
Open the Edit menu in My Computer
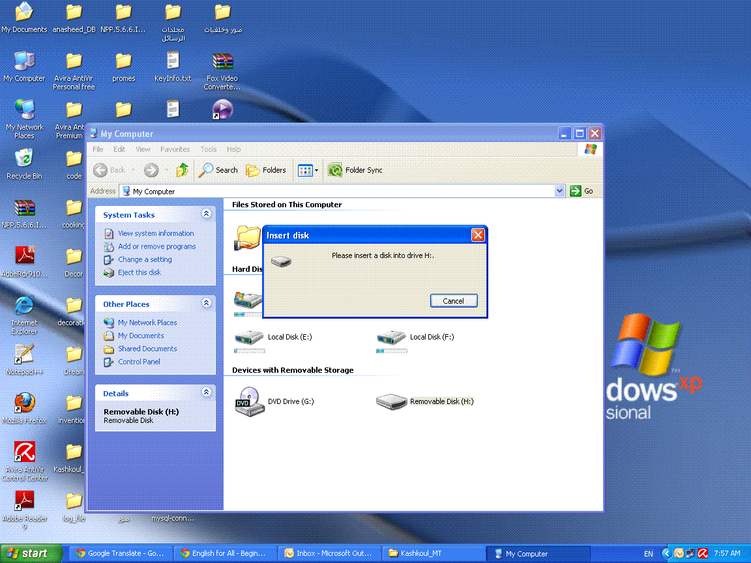coord(119,149)
